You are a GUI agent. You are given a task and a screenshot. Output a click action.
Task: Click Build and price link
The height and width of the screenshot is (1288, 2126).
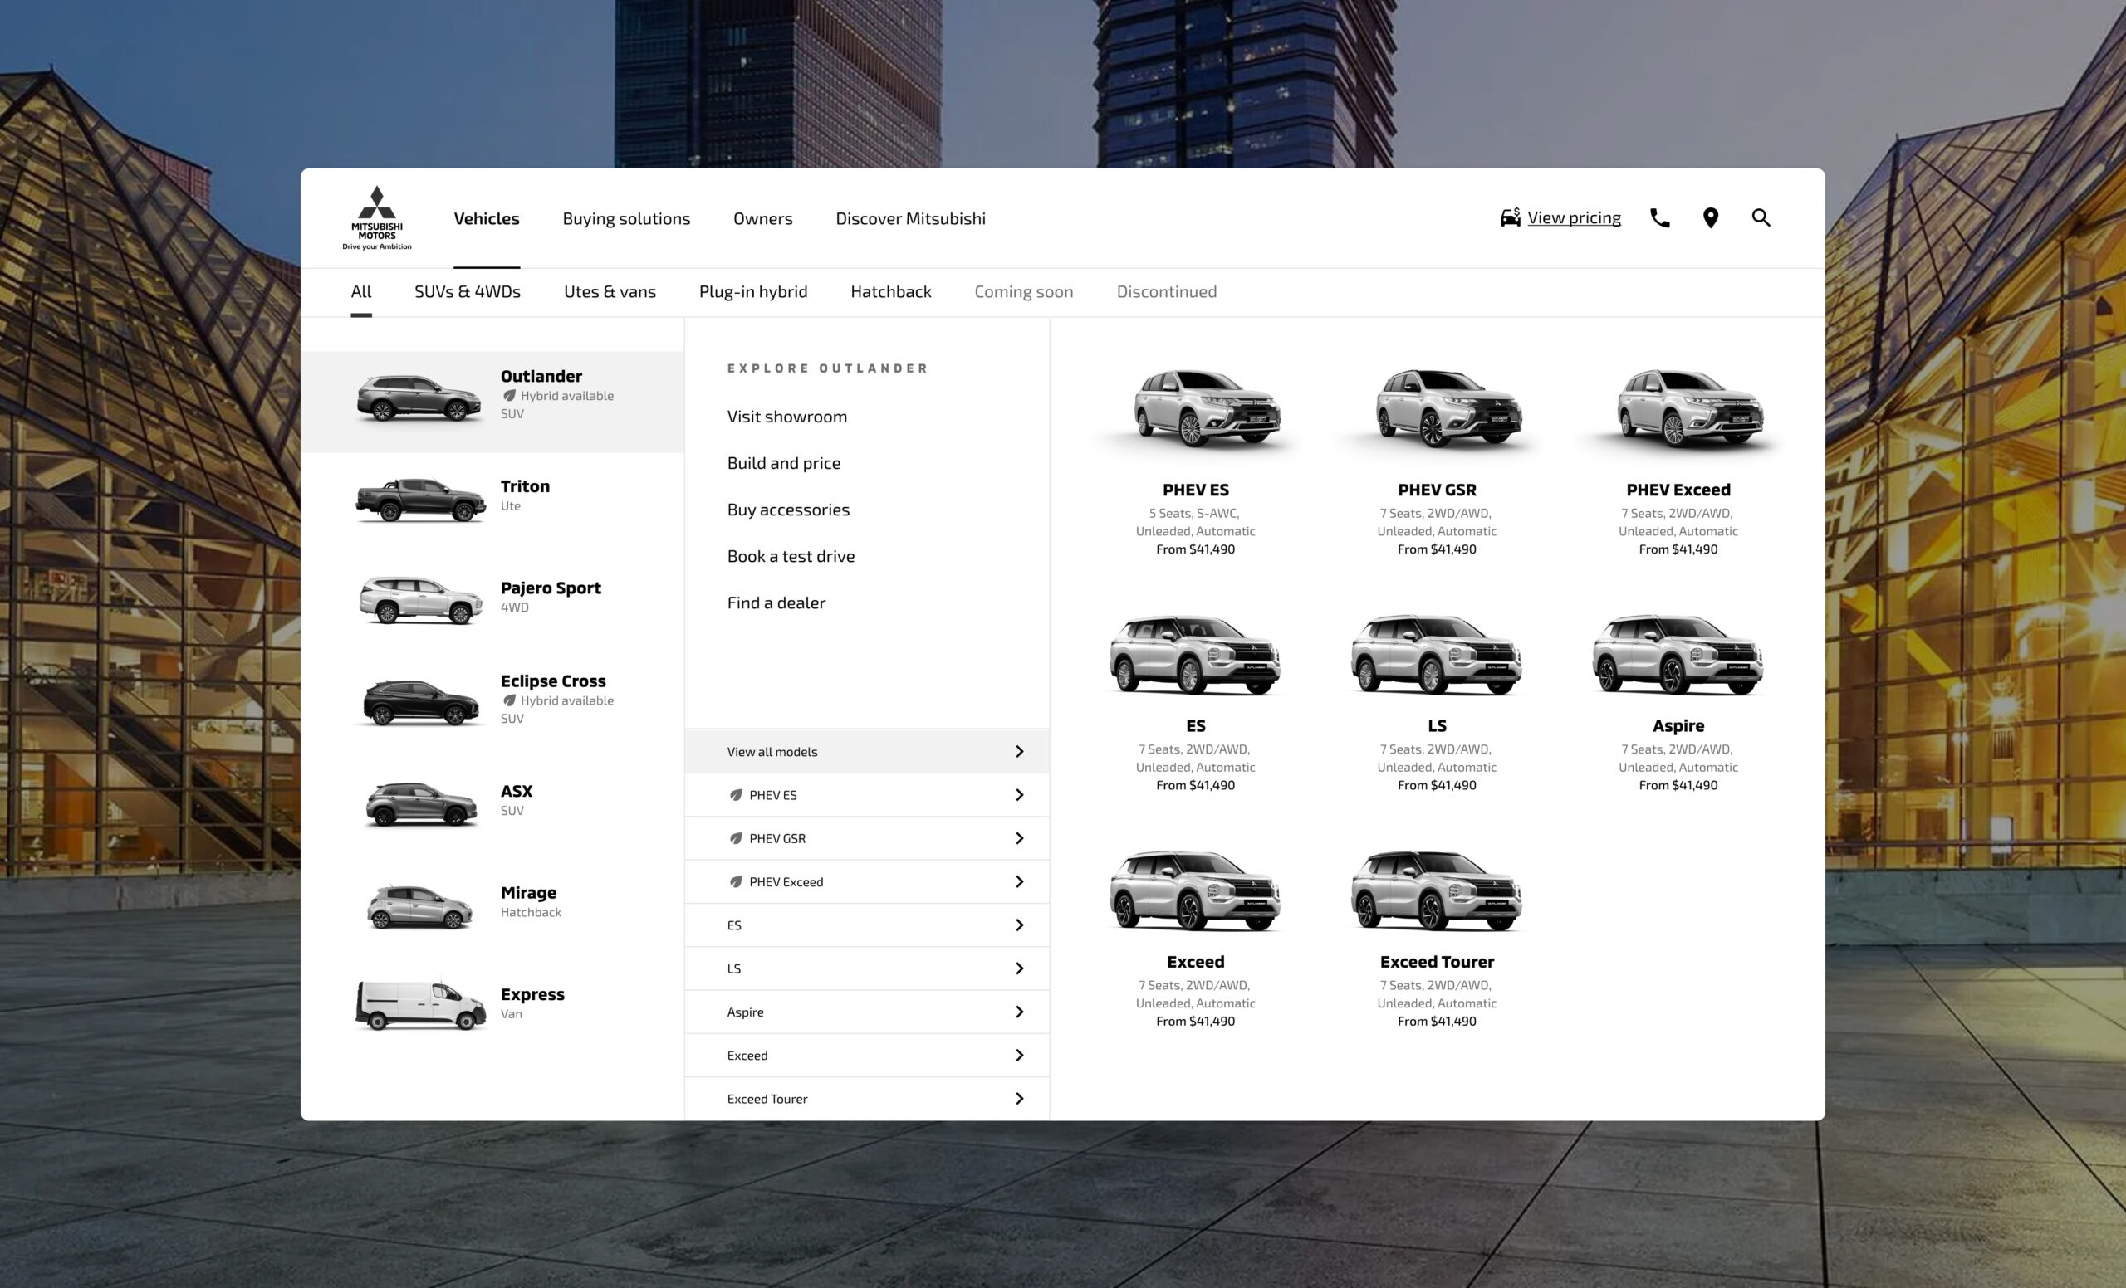click(x=783, y=463)
